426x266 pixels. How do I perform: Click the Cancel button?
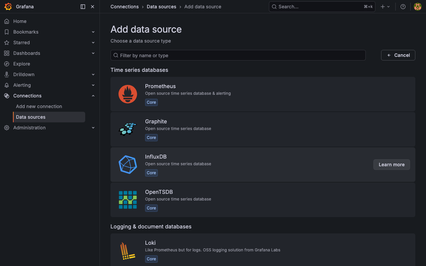click(398, 55)
